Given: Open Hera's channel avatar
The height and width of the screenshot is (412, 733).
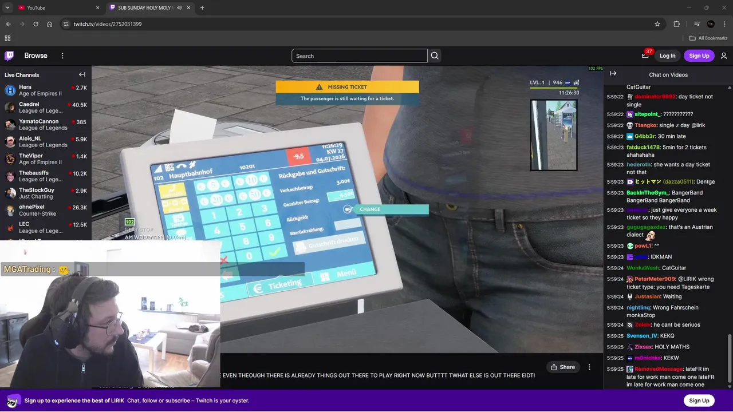Looking at the screenshot, I should 10,90.
